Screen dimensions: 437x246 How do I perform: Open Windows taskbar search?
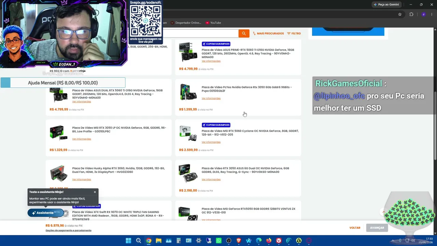pyautogui.click(x=139, y=241)
